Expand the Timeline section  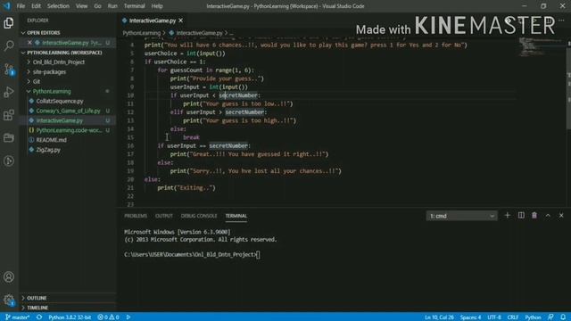point(37,308)
